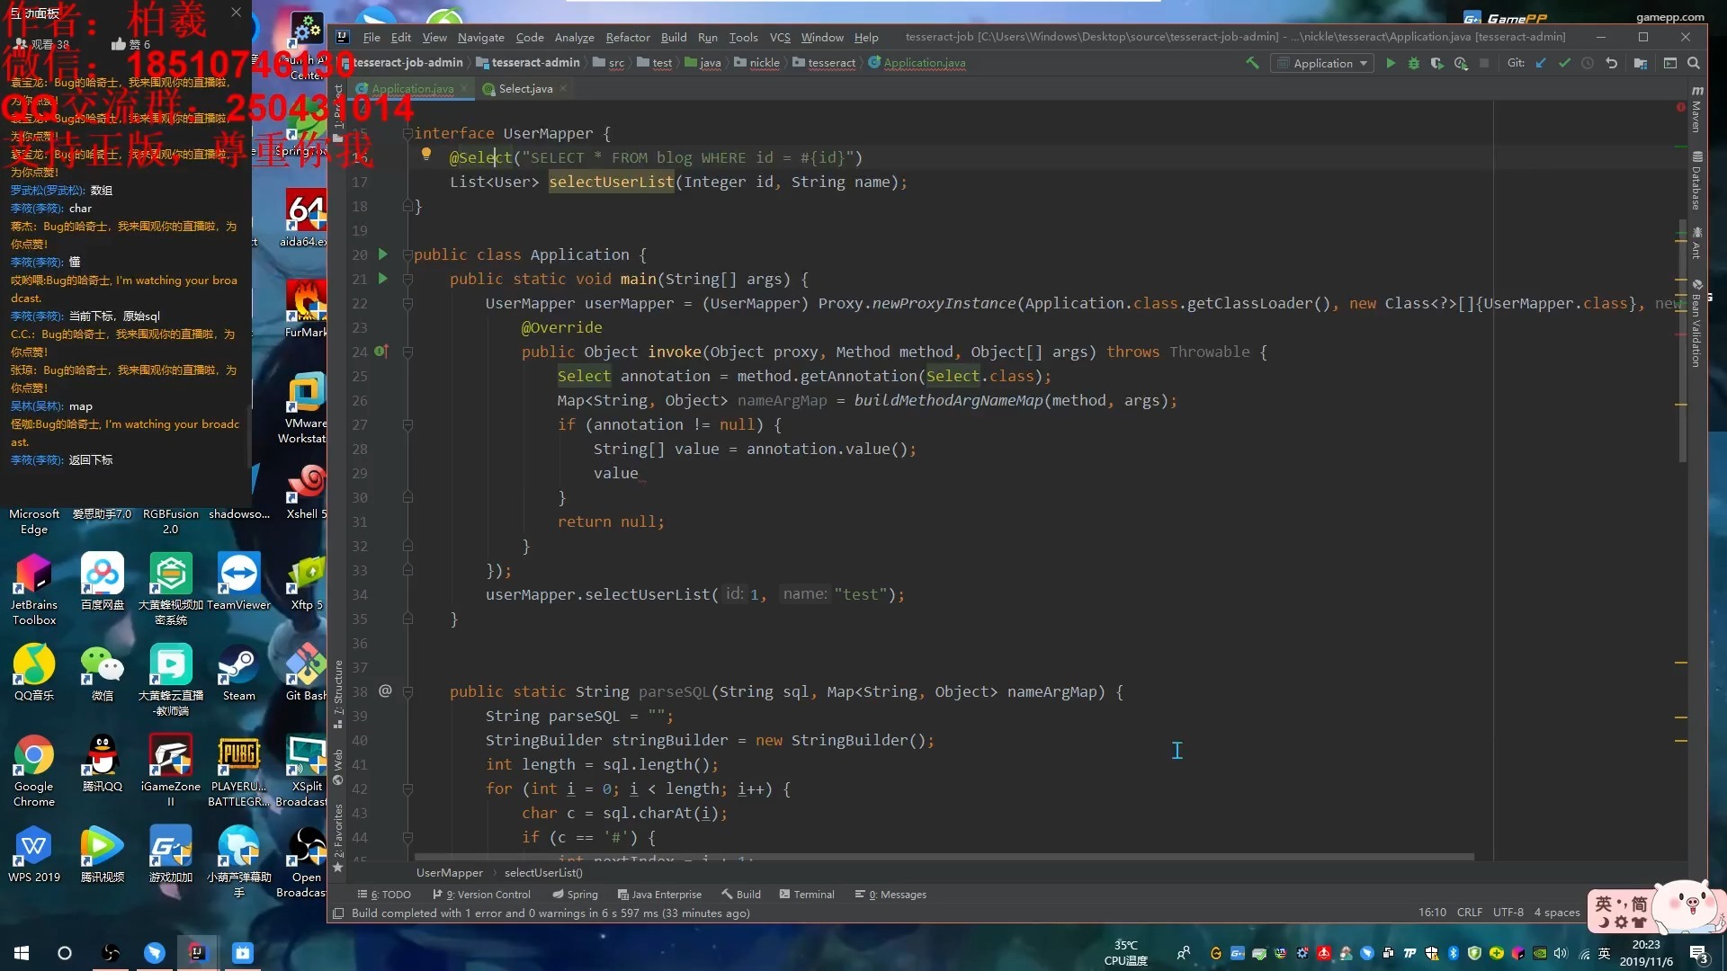
Task: Click run gutter arrow beside main method
Action: coord(382,279)
